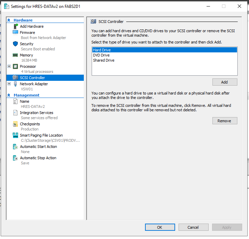Click the Smart Paging File Location icon
The height and width of the screenshot is (239, 249).
tap(15, 135)
